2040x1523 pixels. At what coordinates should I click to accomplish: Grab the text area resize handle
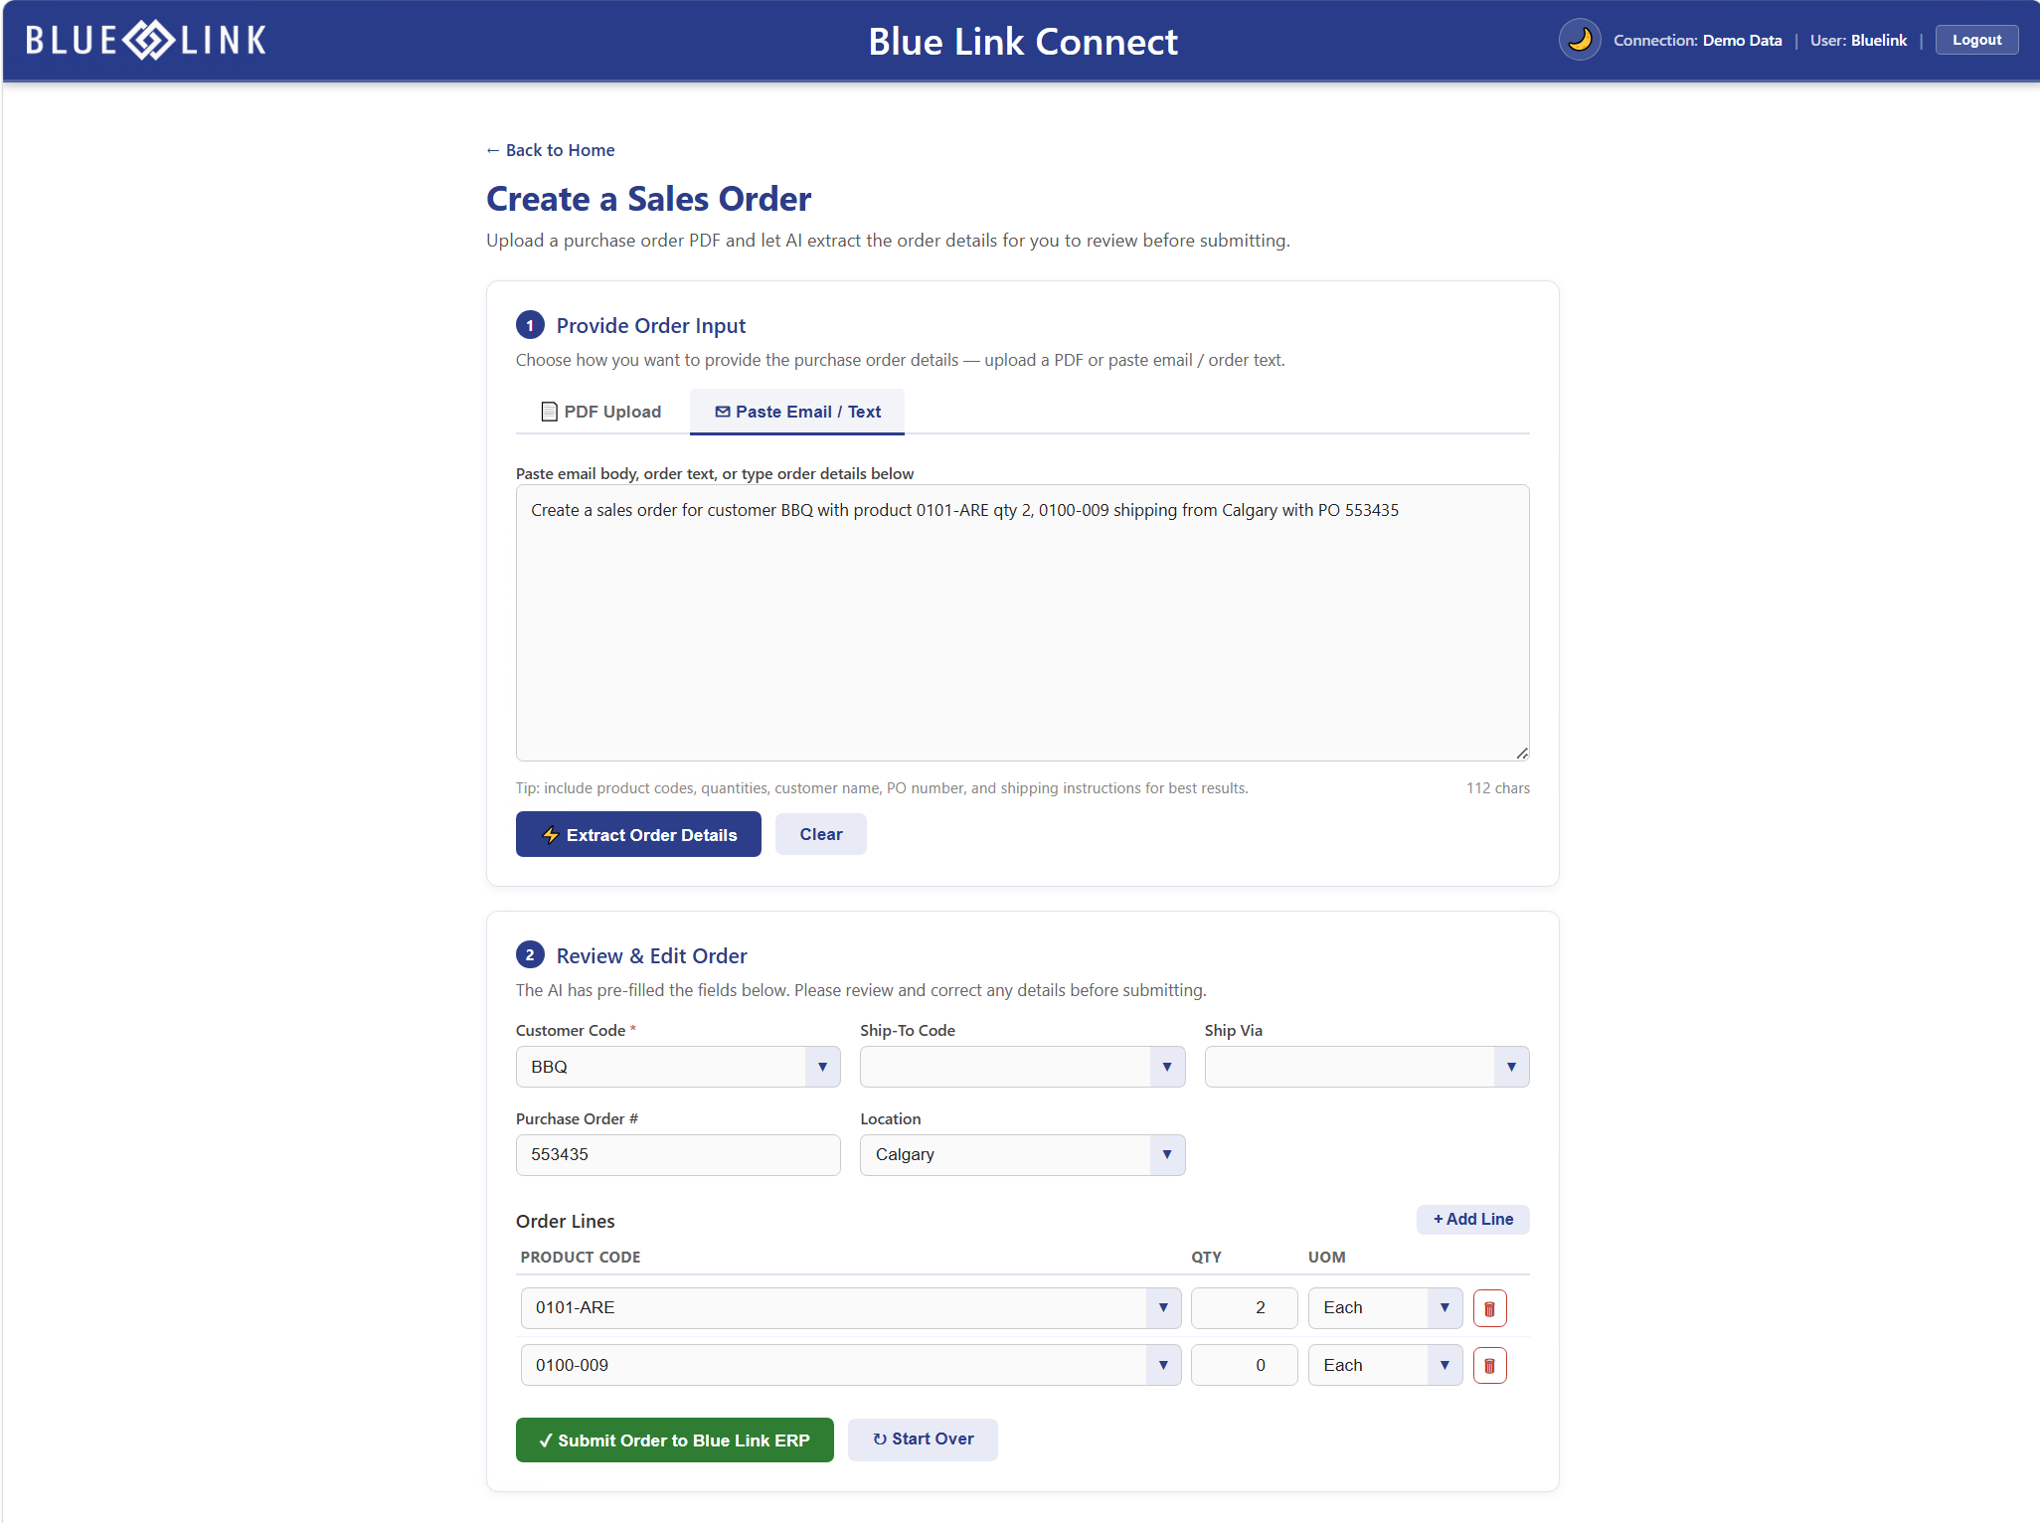click(x=1522, y=754)
